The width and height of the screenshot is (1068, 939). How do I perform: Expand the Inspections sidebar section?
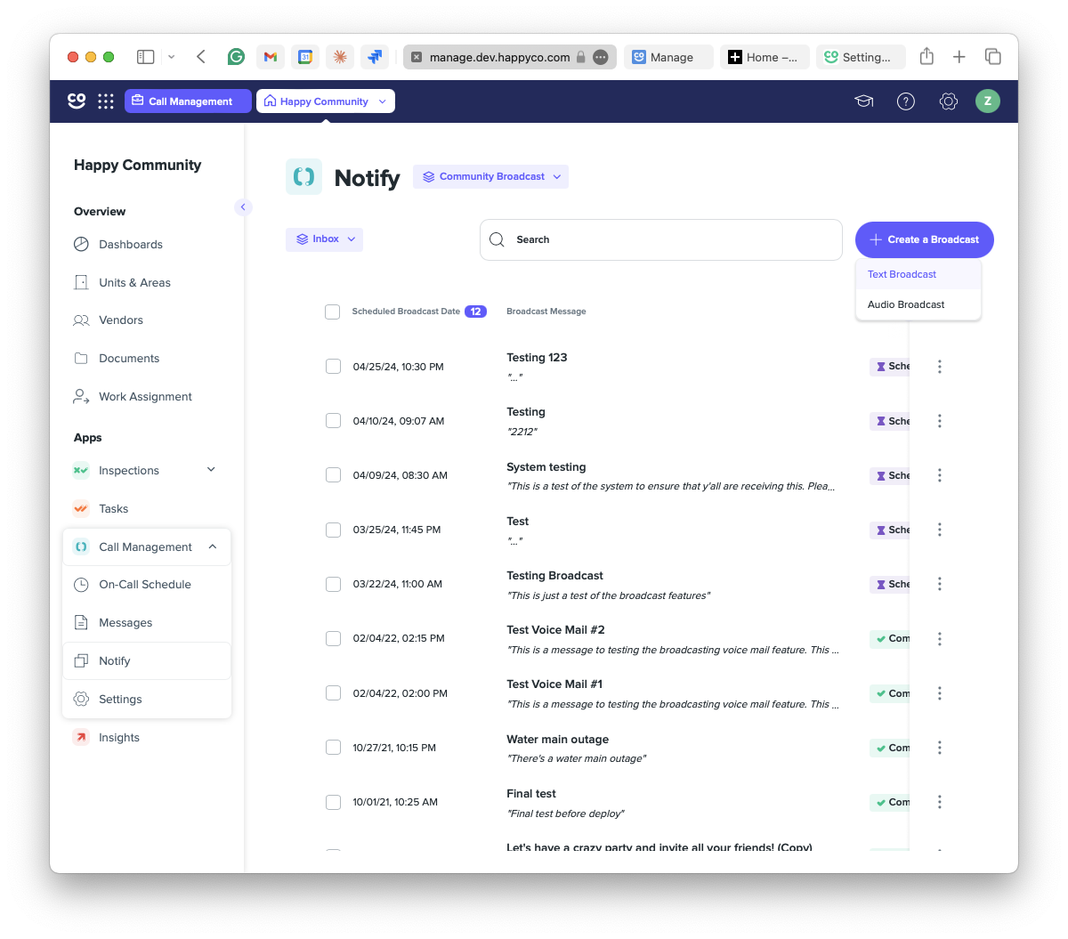coord(211,470)
